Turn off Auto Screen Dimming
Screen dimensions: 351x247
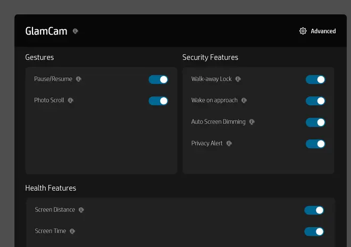tap(315, 122)
